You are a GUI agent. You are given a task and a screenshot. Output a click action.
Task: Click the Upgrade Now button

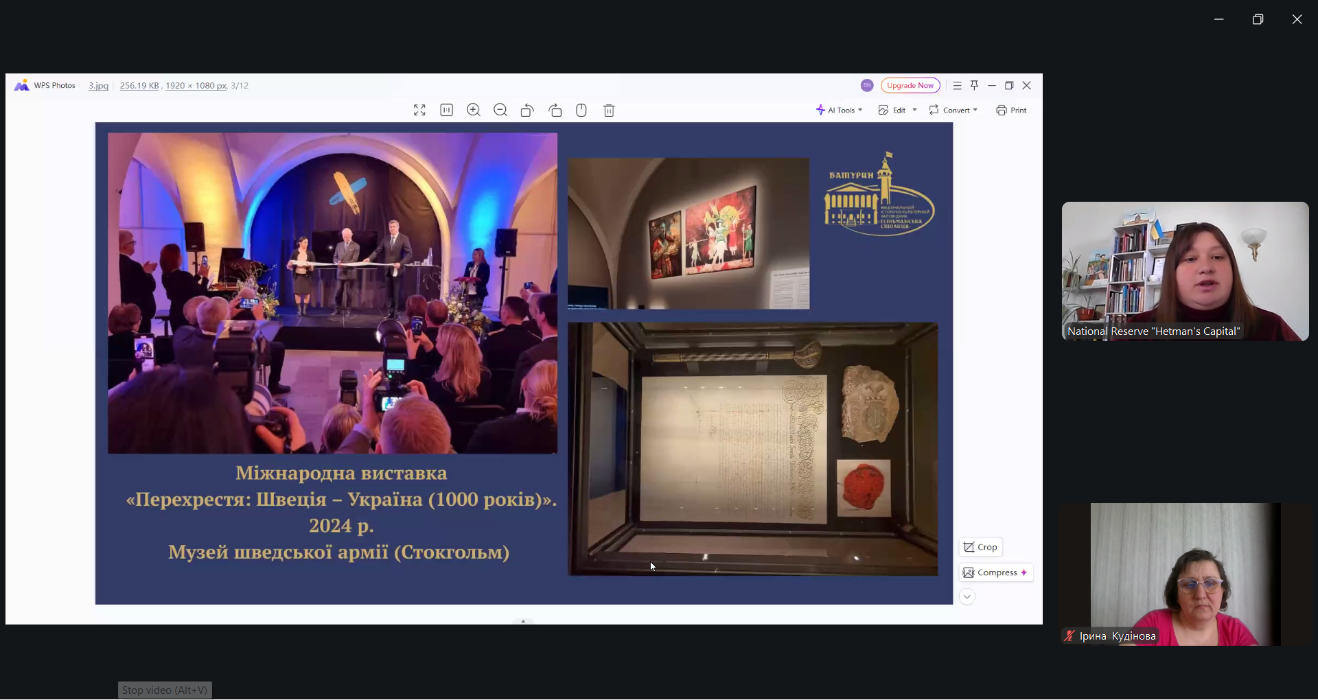click(910, 86)
